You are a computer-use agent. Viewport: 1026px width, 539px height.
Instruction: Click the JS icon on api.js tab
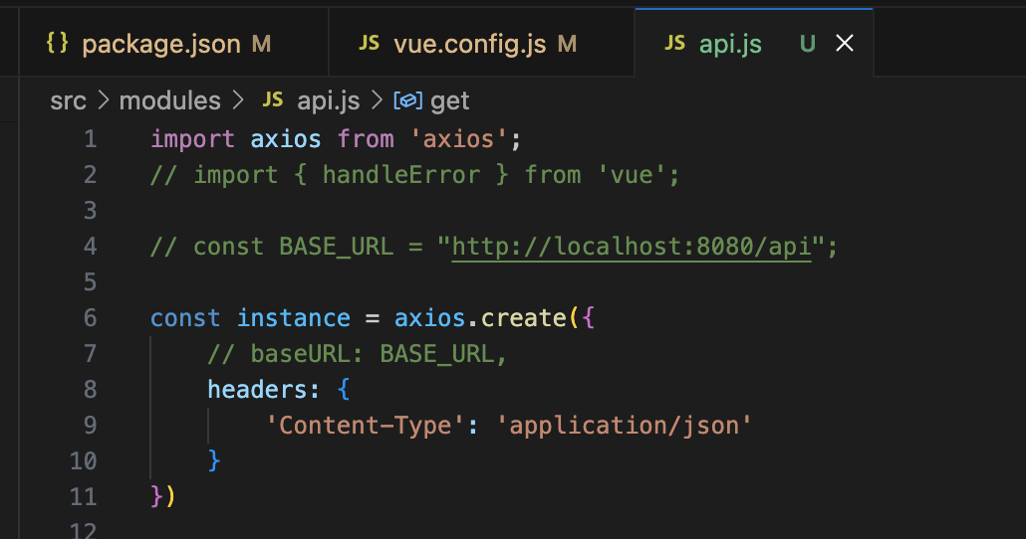[x=674, y=43]
